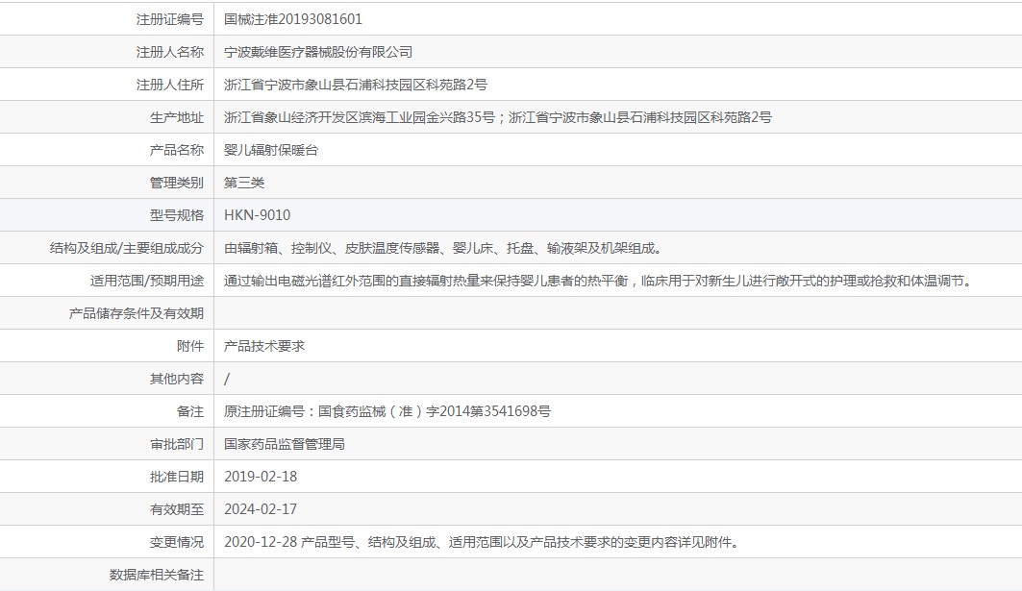This screenshot has height=591, width=1022.
Task: Select registration number 国械注准20193081601
Action: coord(292,19)
